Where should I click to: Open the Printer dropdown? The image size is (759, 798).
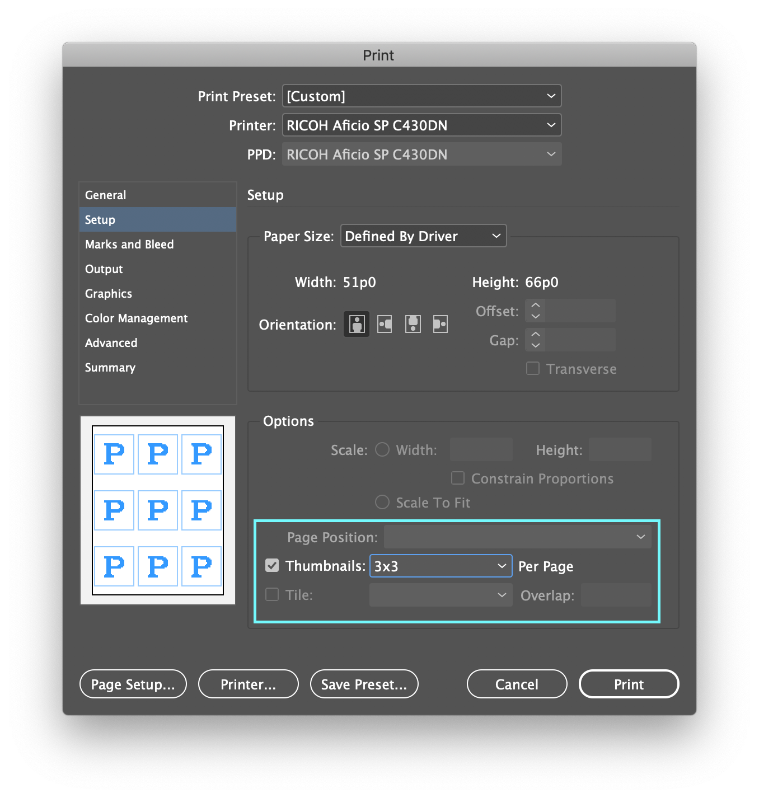422,125
